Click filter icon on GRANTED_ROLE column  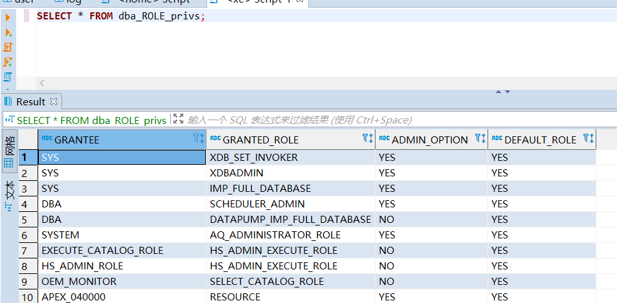click(367, 139)
